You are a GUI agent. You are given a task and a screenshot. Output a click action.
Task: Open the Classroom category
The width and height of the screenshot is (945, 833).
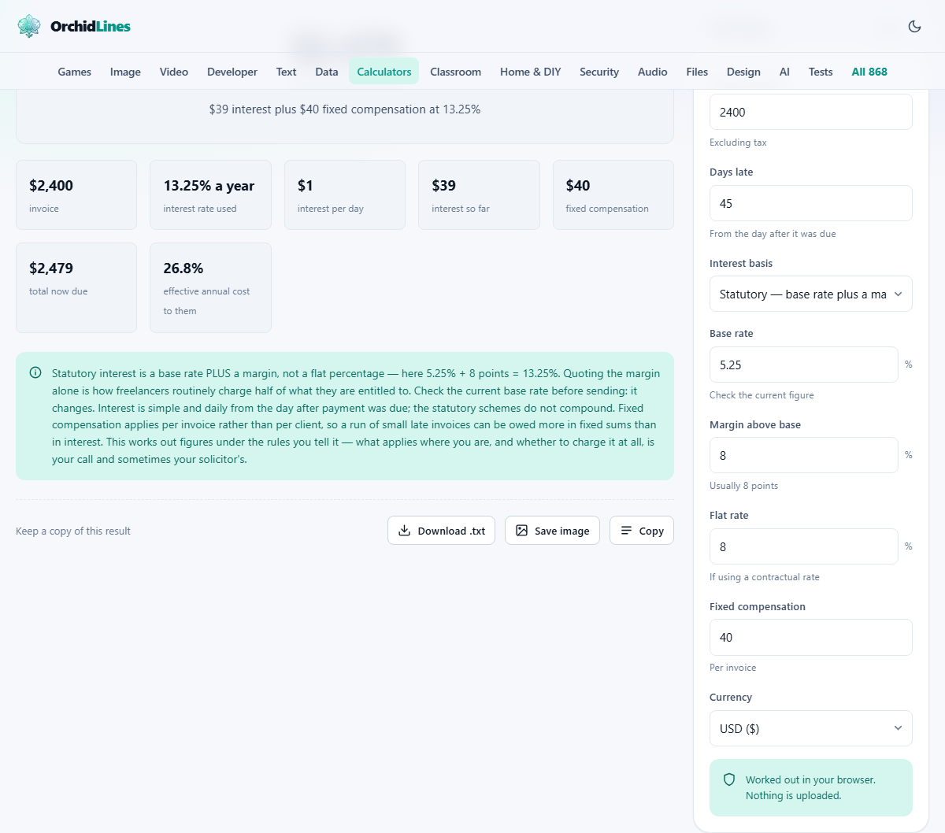(x=455, y=72)
